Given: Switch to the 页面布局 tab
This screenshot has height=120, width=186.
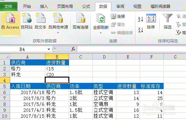Looking at the screenshot, I should click(65, 6).
